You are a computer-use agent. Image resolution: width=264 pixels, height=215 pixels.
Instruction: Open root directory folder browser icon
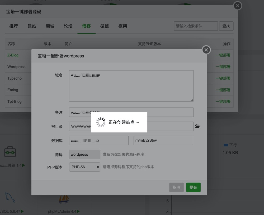pos(197,126)
